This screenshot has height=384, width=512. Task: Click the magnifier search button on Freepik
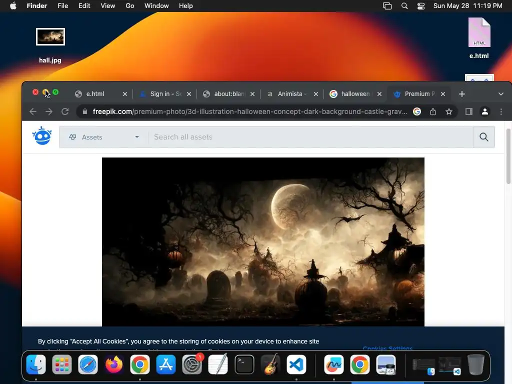pyautogui.click(x=484, y=137)
